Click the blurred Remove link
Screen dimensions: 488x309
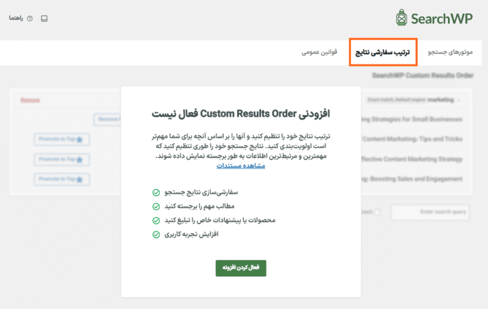tap(30, 100)
